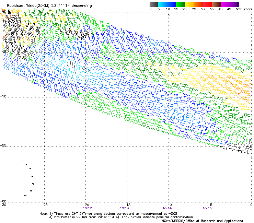254x223 pixels.
Task: Select the yellow 20-25 knots legend segment
Action: [x=189, y=4]
